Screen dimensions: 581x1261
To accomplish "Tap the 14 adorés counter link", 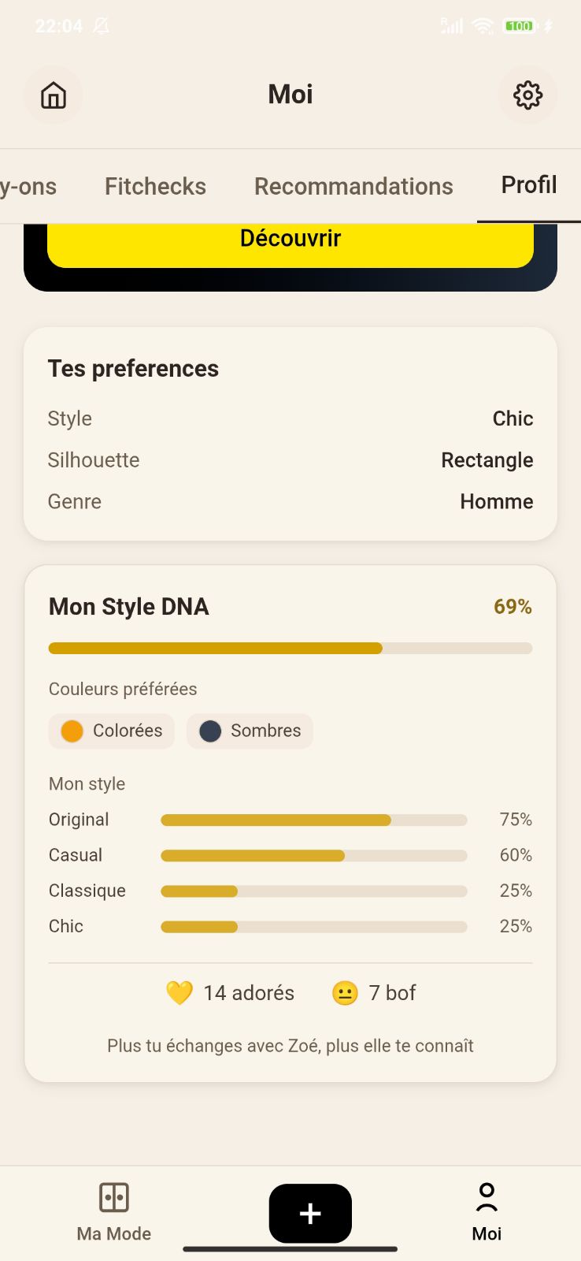I will pos(249,992).
